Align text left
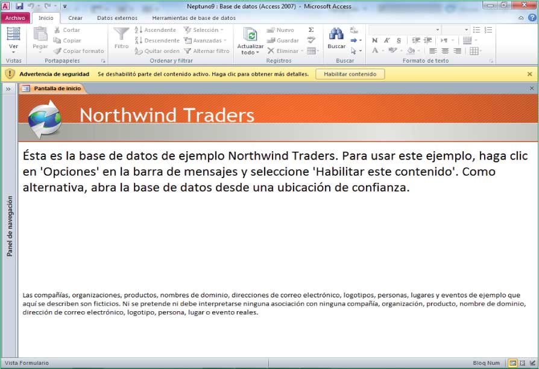 click(x=433, y=51)
